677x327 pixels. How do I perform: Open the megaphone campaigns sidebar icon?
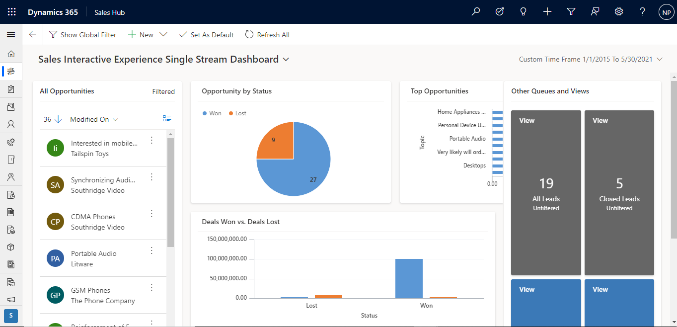pos(11,300)
